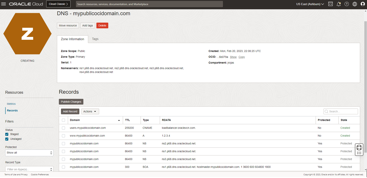Viewport: 367px width, 178px height.
Task: Uncheck the Unstaged status filter
Action: [x=7, y=139]
